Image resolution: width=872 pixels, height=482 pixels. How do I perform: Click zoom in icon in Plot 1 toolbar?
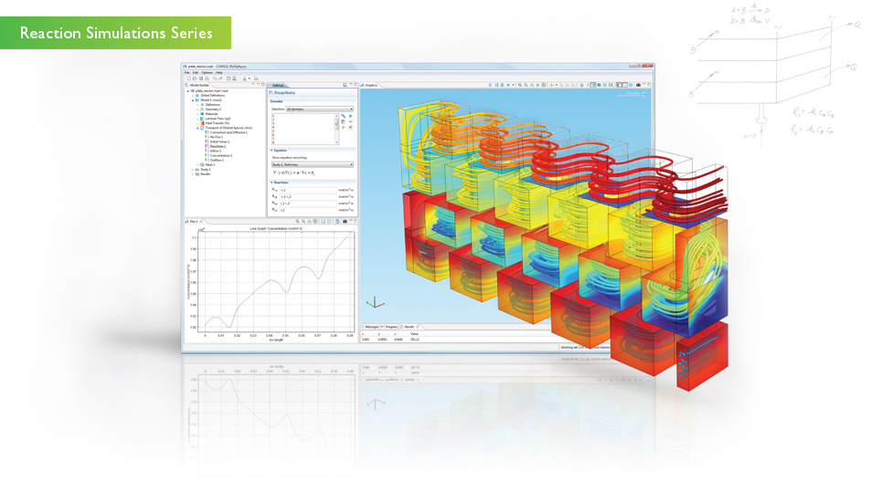(297, 221)
